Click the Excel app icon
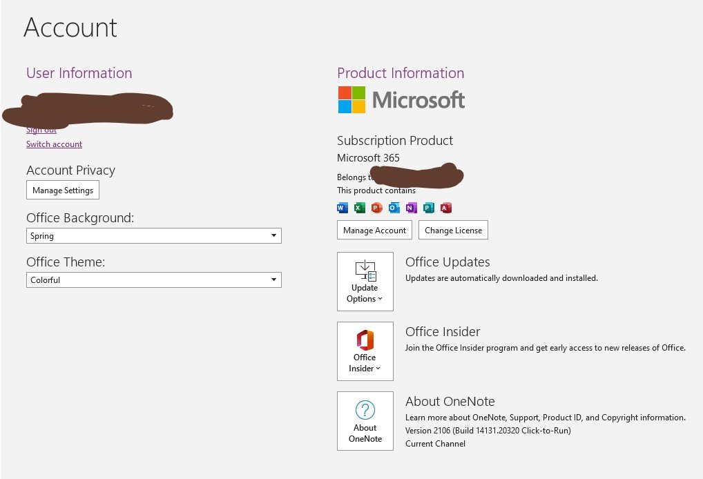Image resolution: width=703 pixels, height=479 pixels. point(360,208)
